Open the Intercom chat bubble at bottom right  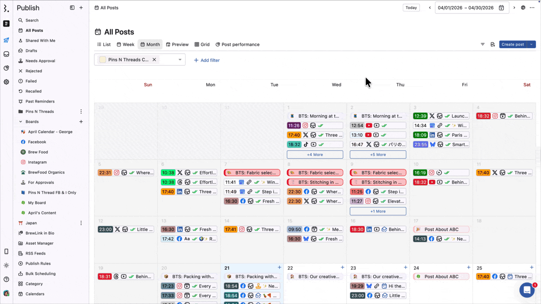(527, 290)
